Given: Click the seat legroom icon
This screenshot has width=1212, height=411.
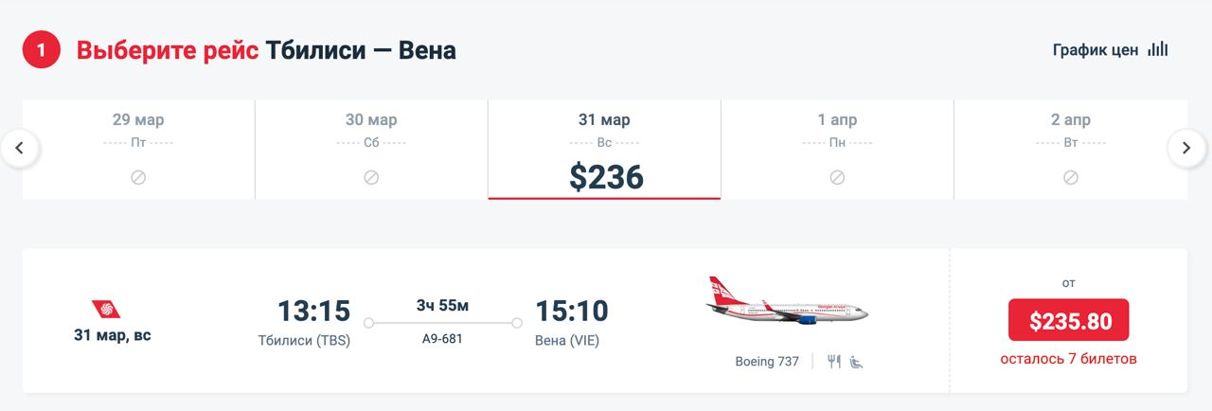Looking at the screenshot, I should tap(857, 361).
